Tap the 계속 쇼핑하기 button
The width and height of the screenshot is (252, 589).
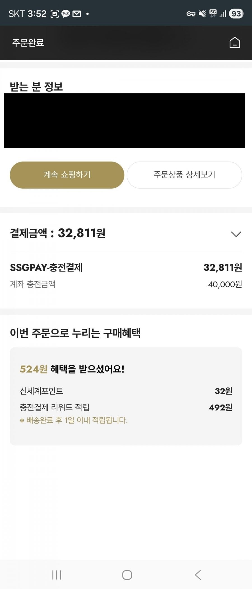(67, 175)
